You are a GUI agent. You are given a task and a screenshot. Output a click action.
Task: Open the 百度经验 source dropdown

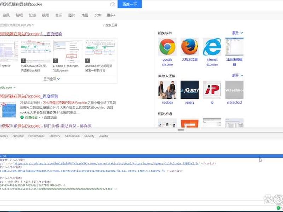[x=40, y=118]
